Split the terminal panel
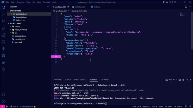The width and height of the screenshot is (193, 108). 180,80
